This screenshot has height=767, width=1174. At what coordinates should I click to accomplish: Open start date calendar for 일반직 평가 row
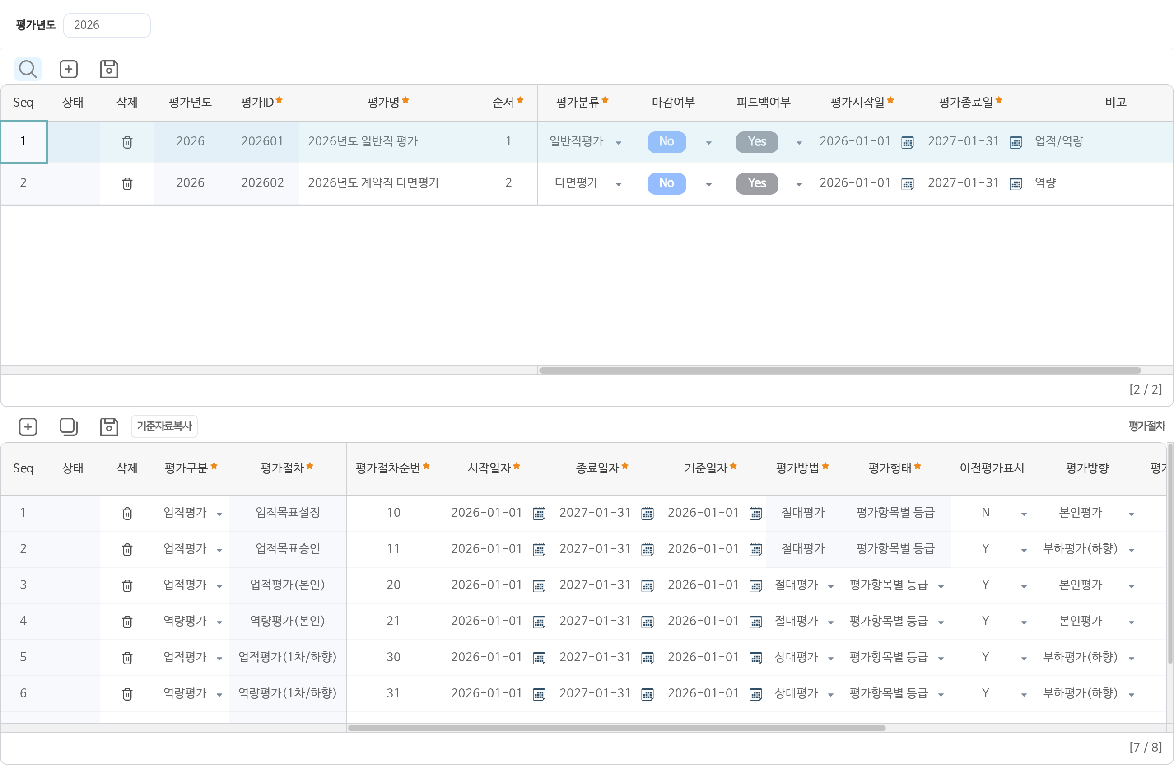click(907, 142)
